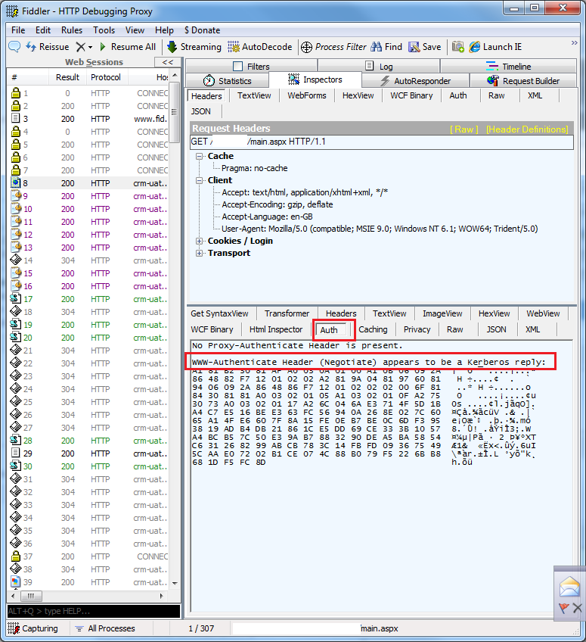Collapse the Web Sessions panel with << button
This screenshot has width=586, height=642.
(168, 62)
